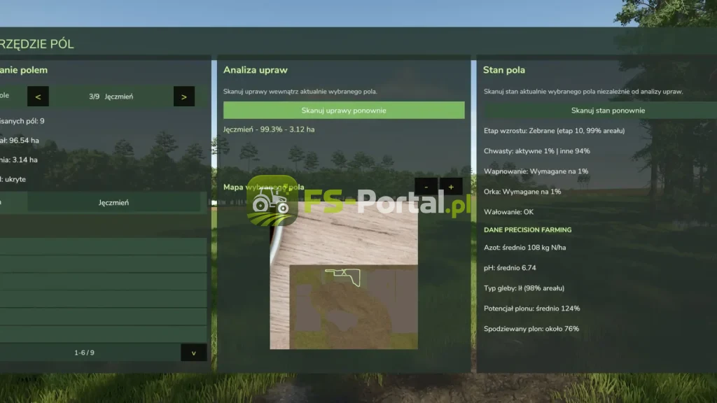The width and height of the screenshot is (717, 403).
Task: Click the Mapa wybranego pola label
Action: click(x=263, y=187)
